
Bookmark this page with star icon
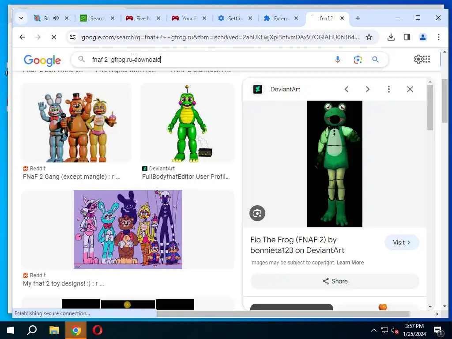(369, 37)
